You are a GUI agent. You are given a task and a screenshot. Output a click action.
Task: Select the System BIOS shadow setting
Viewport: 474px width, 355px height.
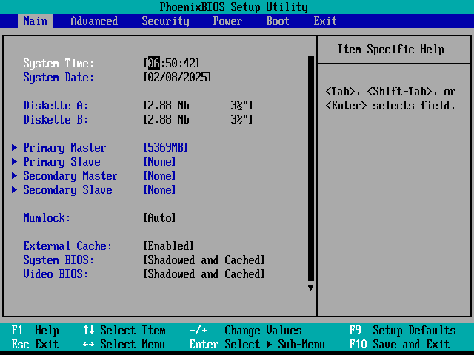204,260
